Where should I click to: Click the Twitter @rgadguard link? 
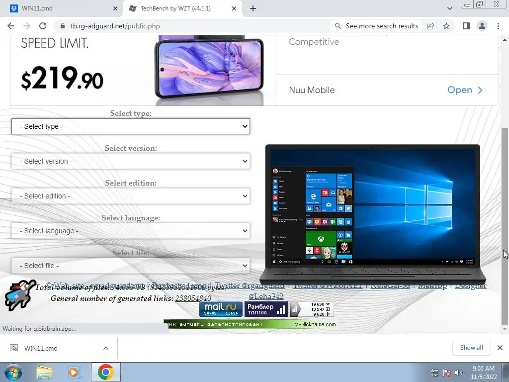click(x=250, y=286)
